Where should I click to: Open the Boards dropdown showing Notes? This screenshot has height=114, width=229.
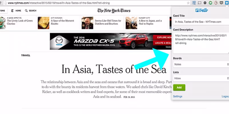tap(201, 64)
